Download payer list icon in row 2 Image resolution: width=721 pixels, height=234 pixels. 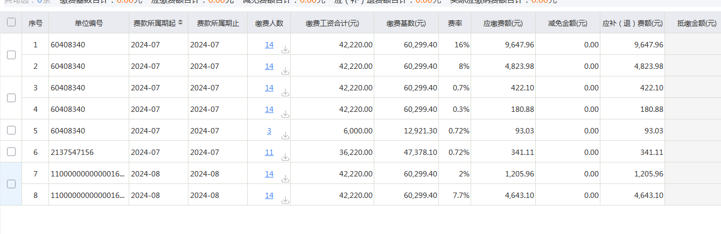[285, 71]
